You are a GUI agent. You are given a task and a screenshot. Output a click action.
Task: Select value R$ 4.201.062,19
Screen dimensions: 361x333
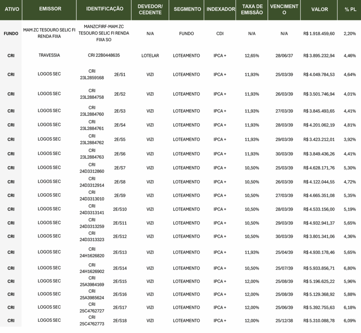tap(319, 125)
